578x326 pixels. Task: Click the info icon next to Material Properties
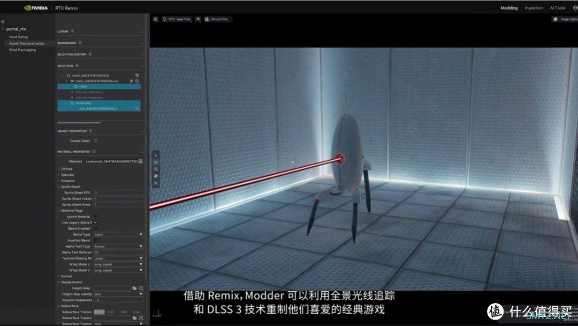tap(94, 151)
